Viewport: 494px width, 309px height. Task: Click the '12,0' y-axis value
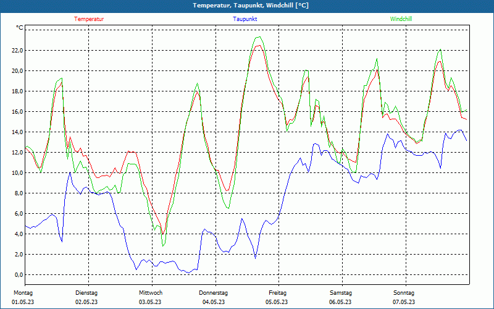pos(17,152)
